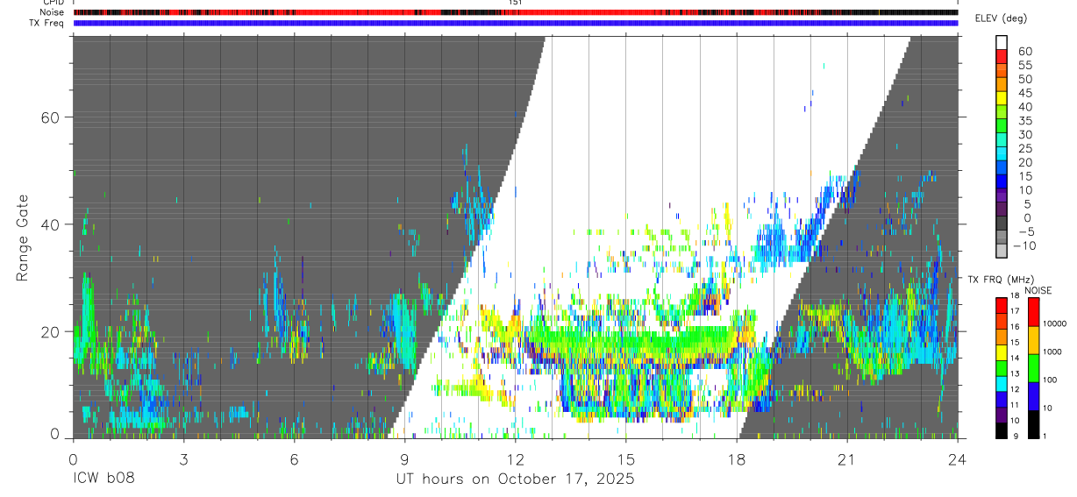The width and height of the screenshot is (1077, 497).
Task: Click the '18' hour tick label on x-axis
Action: (x=736, y=459)
